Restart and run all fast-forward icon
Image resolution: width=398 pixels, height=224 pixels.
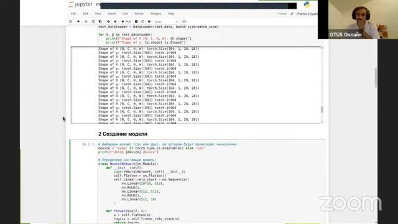coord(149,22)
